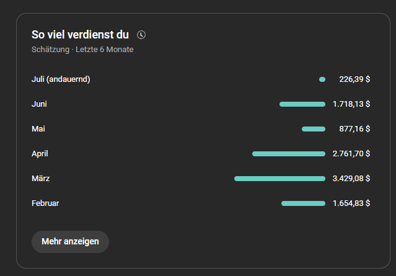Click the März month label
Viewport: 396px width, 276px height.
41,179
